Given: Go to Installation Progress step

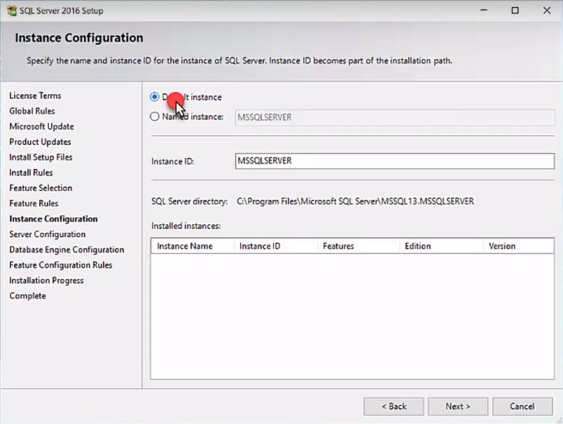Looking at the screenshot, I should tap(46, 281).
